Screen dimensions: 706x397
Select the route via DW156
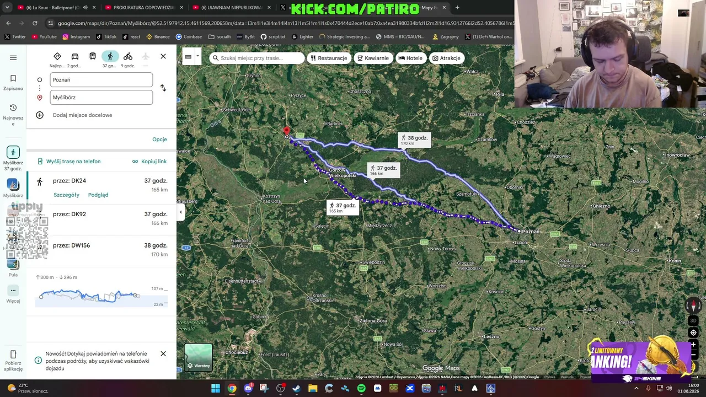(101, 250)
